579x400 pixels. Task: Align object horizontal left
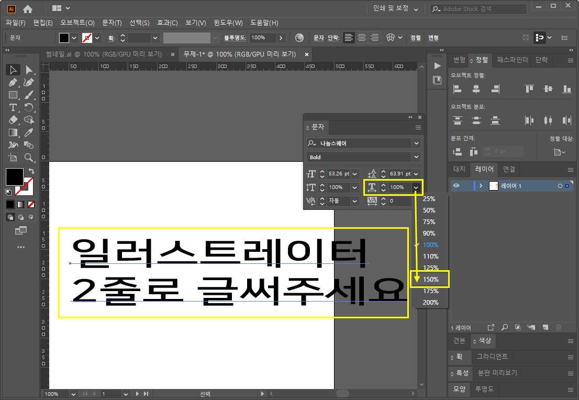coord(458,88)
